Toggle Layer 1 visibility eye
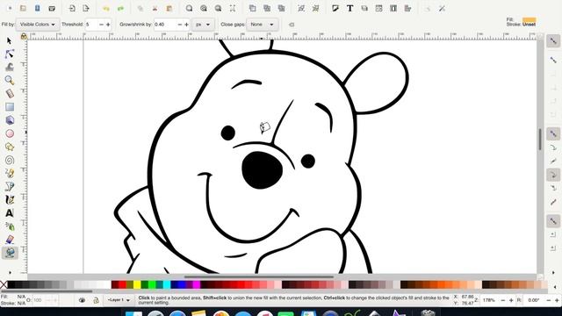Image resolution: width=562 pixels, height=316 pixels. (82, 300)
